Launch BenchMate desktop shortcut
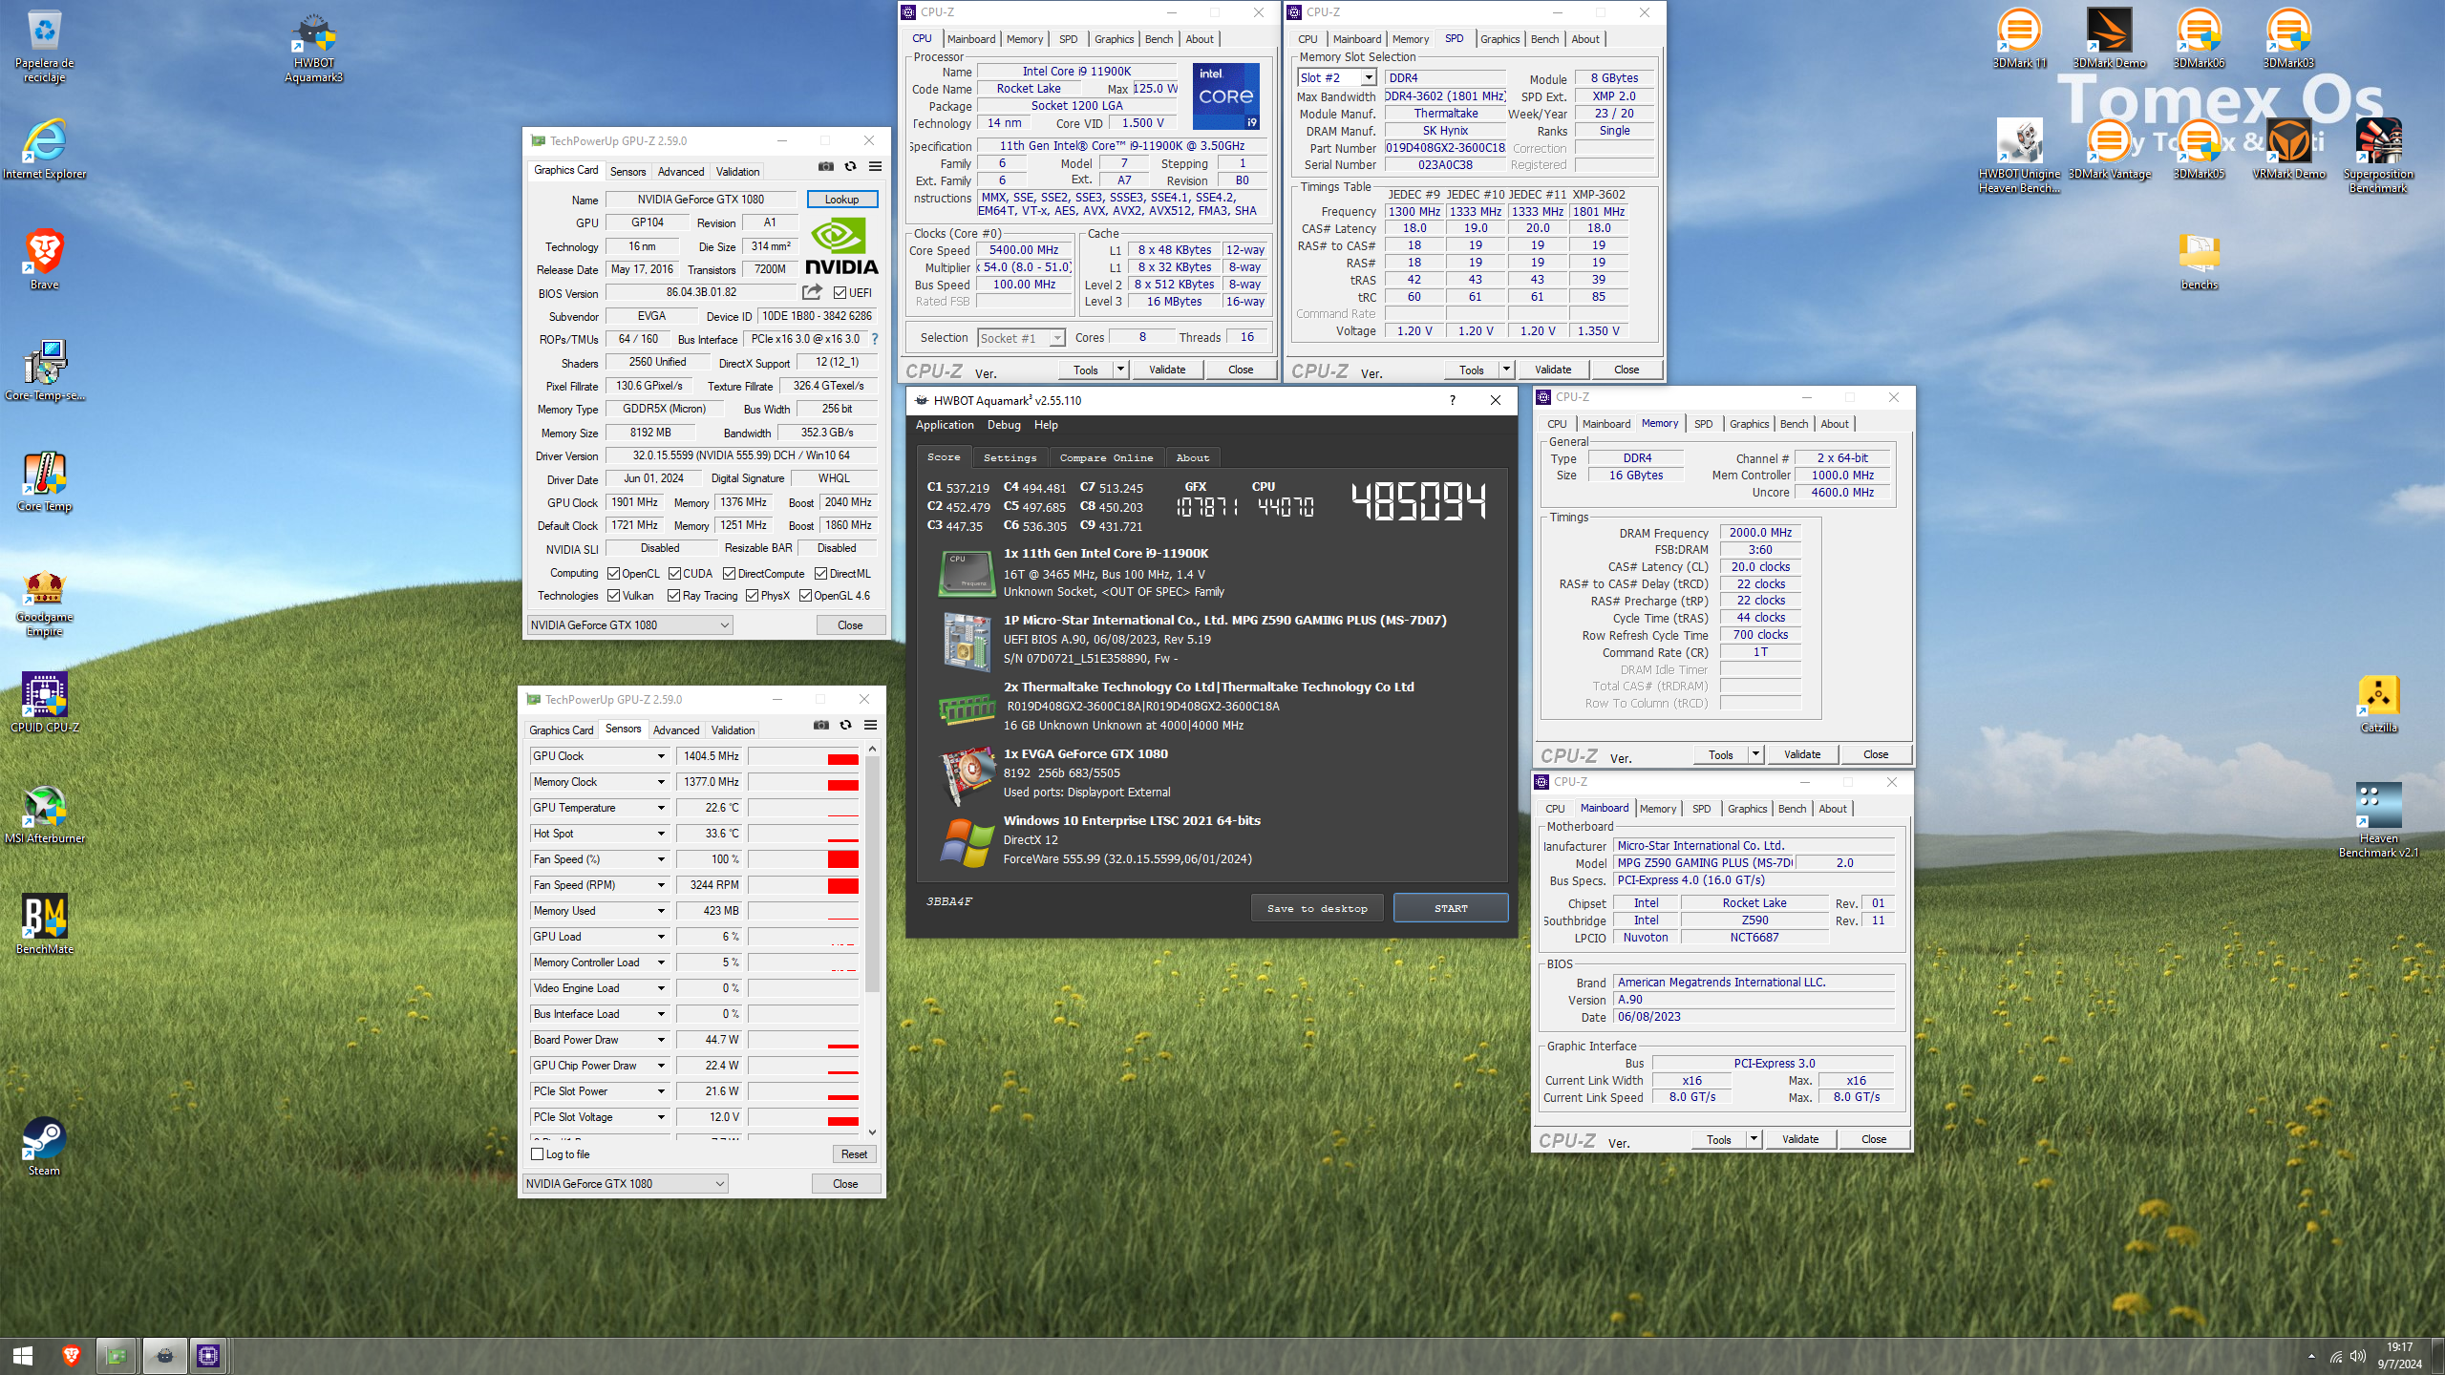 [x=45, y=925]
